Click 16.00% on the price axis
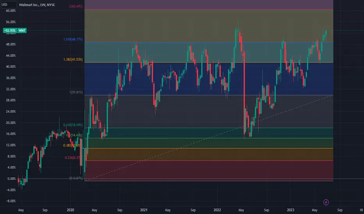This screenshot has height=214, width=364. coord(11,134)
